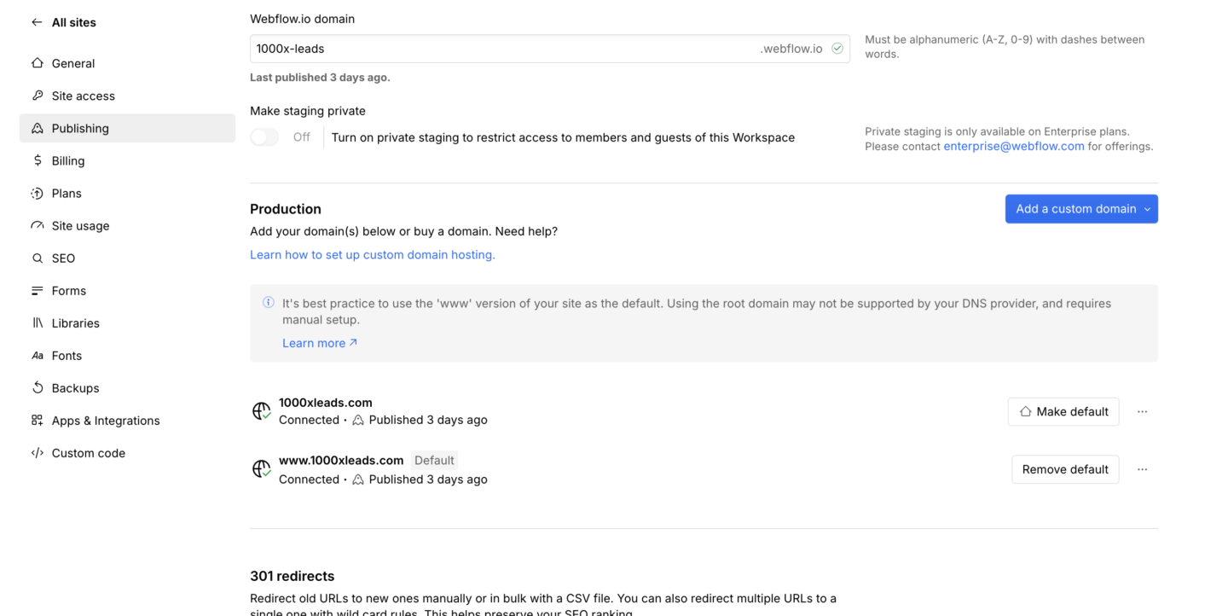Click the 'Last published 3 days ago.' text
Image resolution: width=1228 pixels, height=616 pixels.
320,77
